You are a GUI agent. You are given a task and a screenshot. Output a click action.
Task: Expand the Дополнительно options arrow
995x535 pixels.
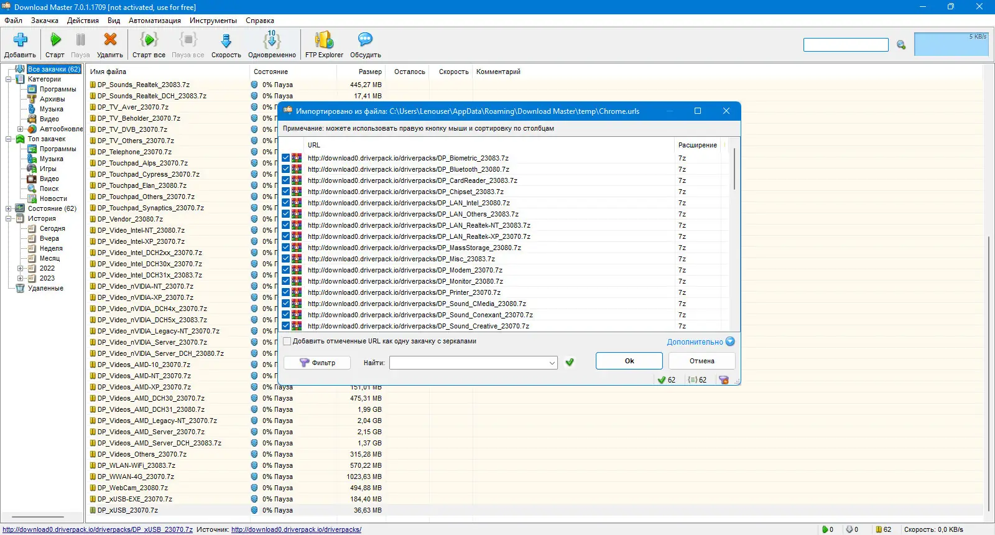click(730, 342)
